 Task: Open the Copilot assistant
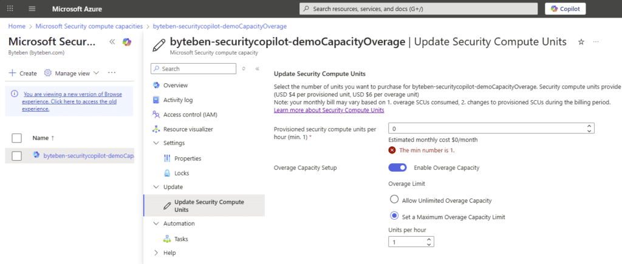pos(566,8)
